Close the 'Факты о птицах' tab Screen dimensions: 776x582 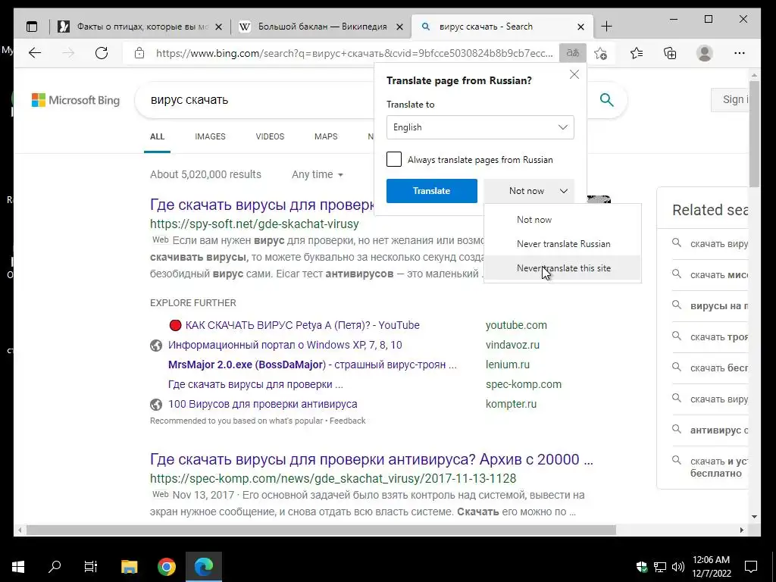(219, 27)
